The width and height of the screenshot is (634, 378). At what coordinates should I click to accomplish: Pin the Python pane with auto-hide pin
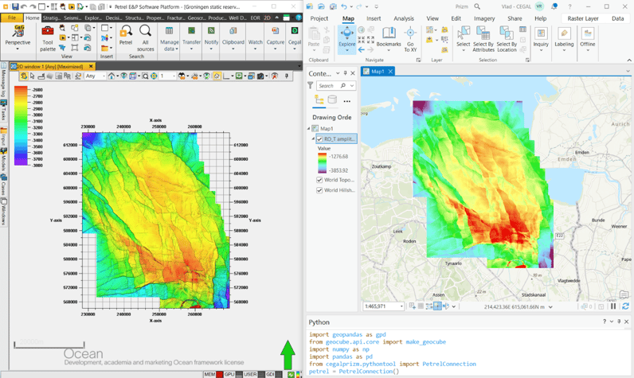tap(619, 321)
